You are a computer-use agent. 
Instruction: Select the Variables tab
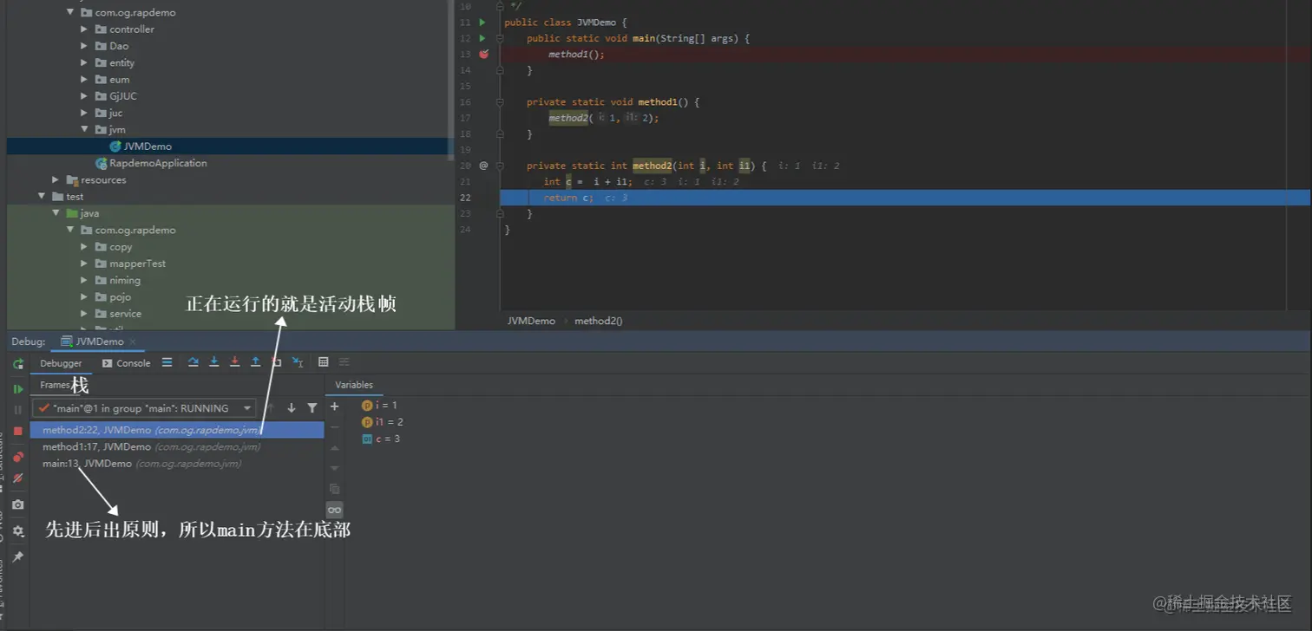pos(354,385)
